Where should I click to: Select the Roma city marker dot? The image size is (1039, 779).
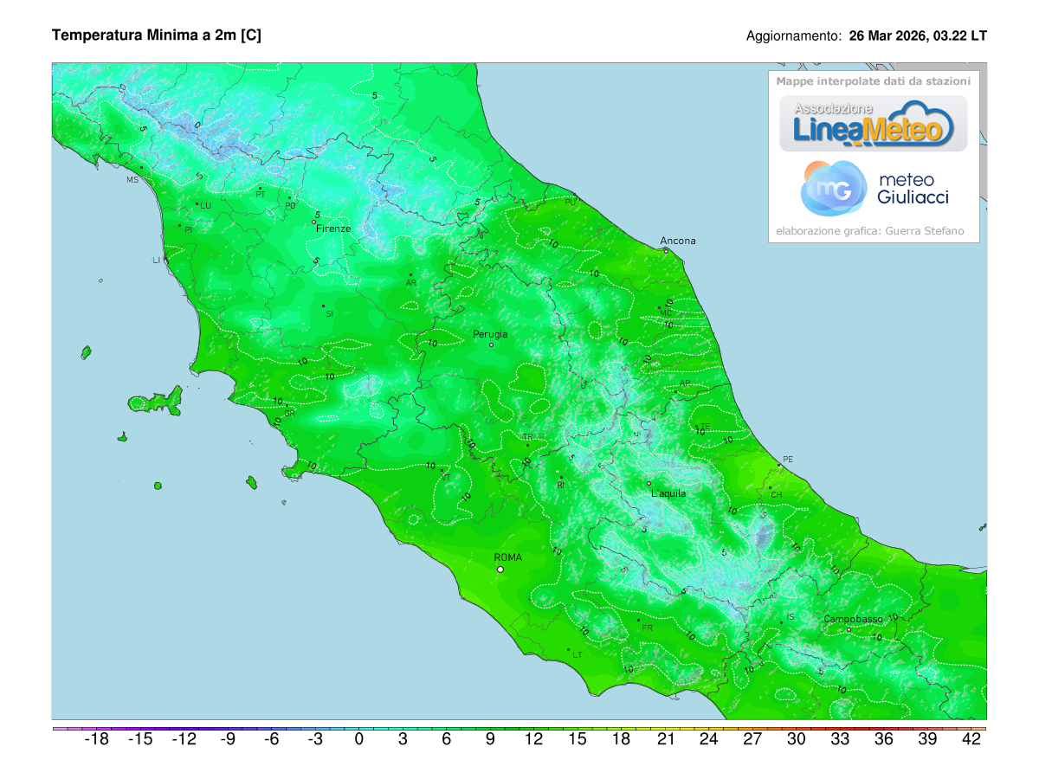click(x=500, y=570)
